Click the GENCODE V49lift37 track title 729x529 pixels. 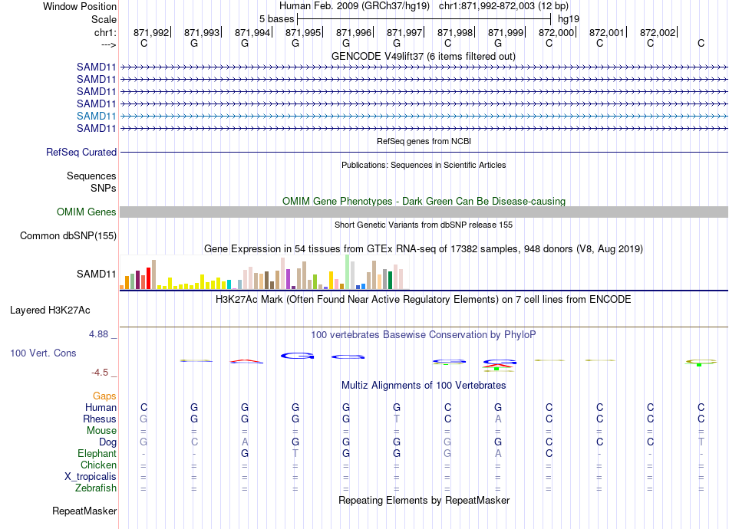pyautogui.click(x=423, y=56)
